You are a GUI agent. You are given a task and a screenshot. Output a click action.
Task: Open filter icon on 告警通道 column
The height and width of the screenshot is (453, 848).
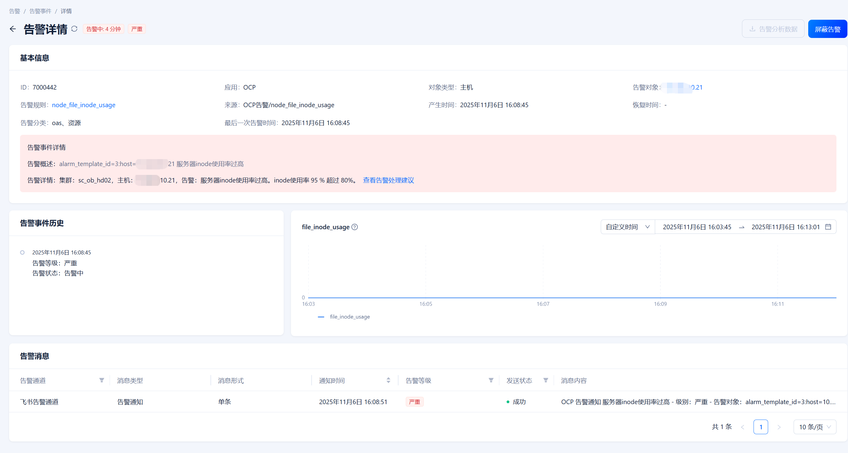point(102,380)
